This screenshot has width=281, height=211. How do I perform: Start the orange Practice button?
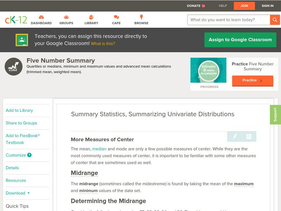252,81
